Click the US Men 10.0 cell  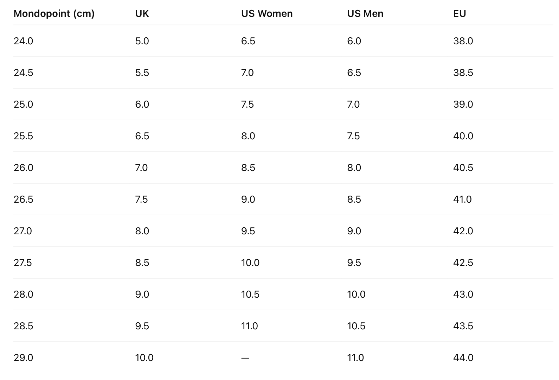click(x=356, y=294)
